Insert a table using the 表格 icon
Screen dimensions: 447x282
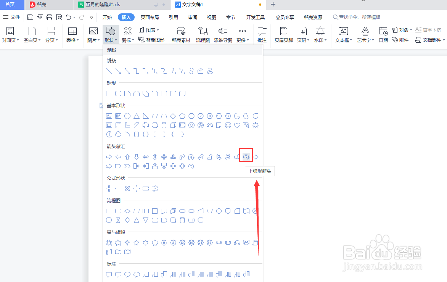(72, 34)
